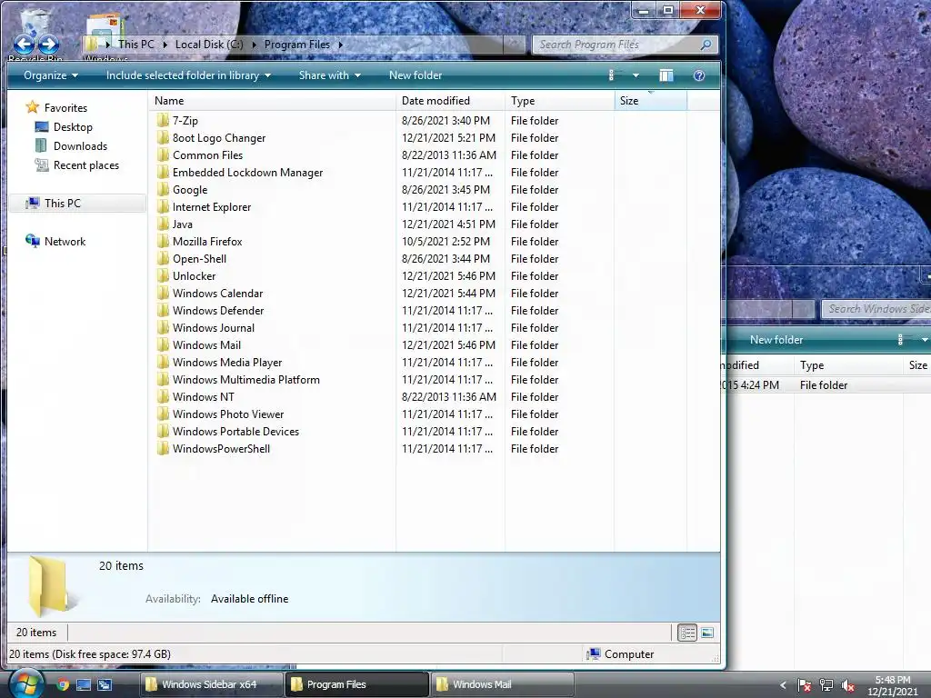Toggle the preview pane icon
The width and height of the screenshot is (931, 698).
(666, 75)
